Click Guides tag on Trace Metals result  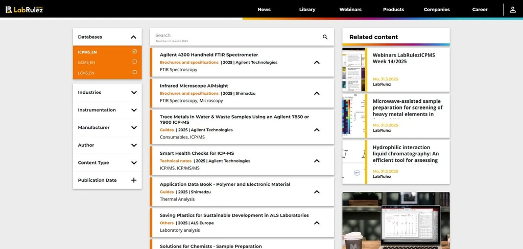pyautogui.click(x=167, y=130)
